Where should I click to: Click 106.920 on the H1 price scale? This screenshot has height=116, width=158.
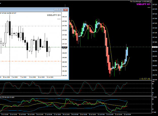155,56
